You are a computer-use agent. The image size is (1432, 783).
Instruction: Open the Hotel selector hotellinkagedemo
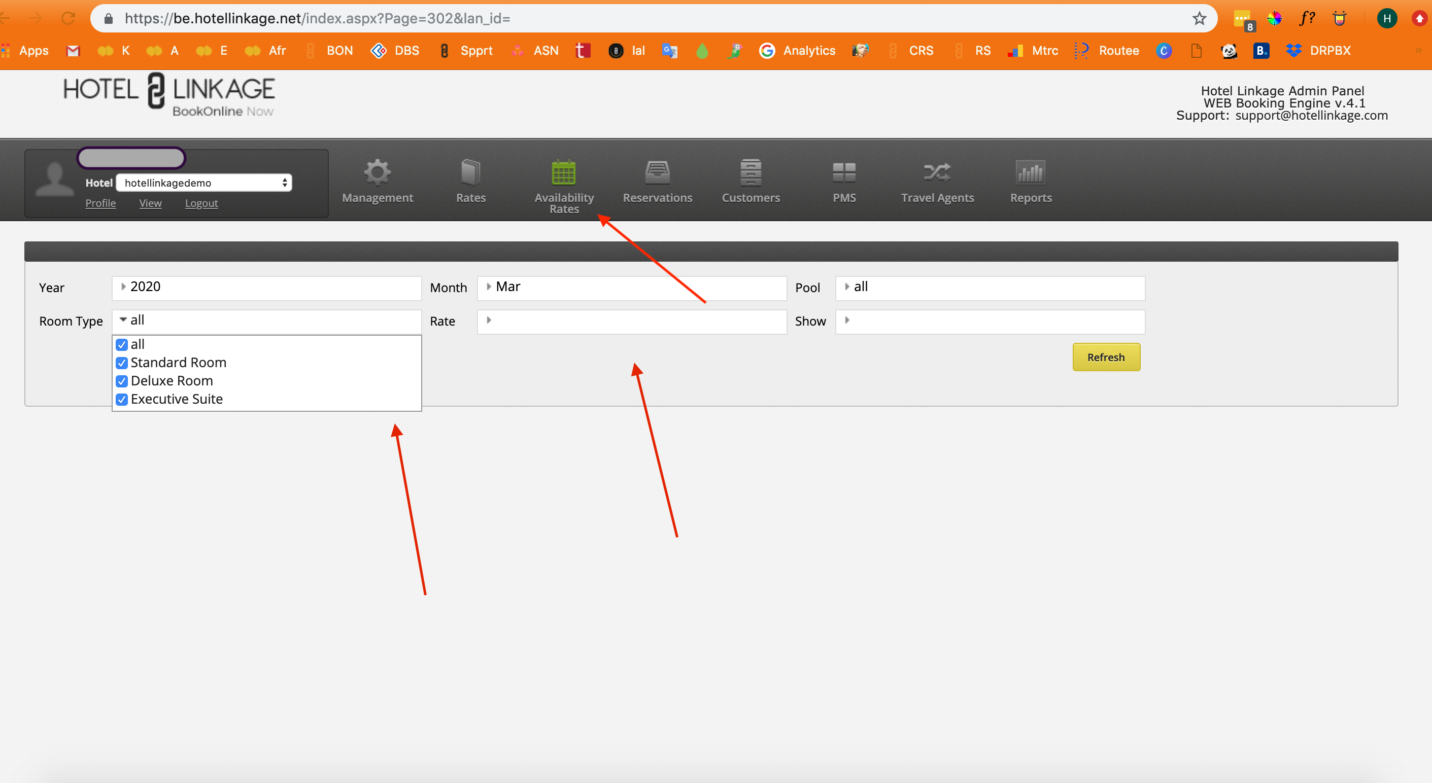pos(203,183)
